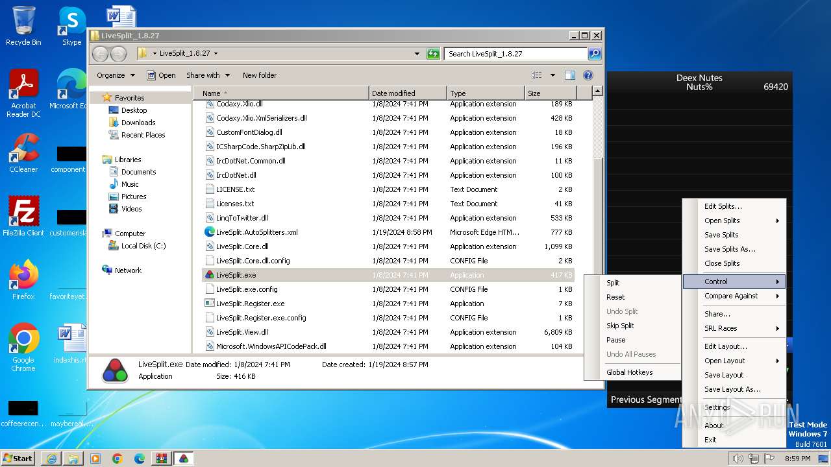The height and width of the screenshot is (467, 831).
Task: Click the Explorer forward navigation button
Action: (x=118, y=54)
